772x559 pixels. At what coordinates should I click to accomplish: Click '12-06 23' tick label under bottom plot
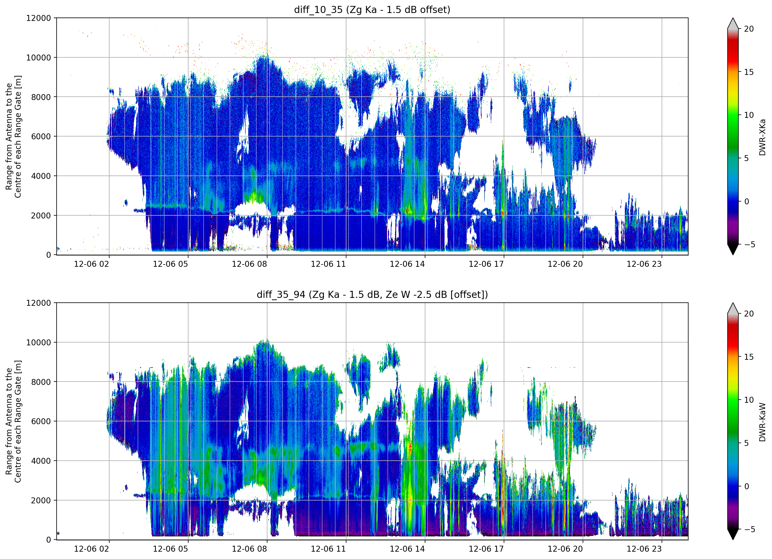[644, 549]
